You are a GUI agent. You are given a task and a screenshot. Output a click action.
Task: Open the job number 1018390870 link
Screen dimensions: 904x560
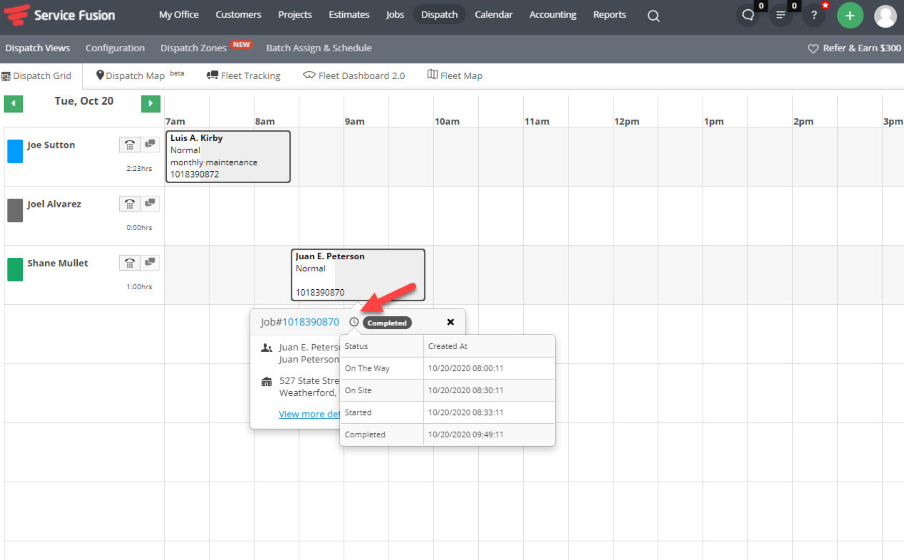310,322
